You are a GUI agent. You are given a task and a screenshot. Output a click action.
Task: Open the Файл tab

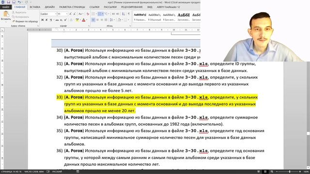(x=6, y=7)
